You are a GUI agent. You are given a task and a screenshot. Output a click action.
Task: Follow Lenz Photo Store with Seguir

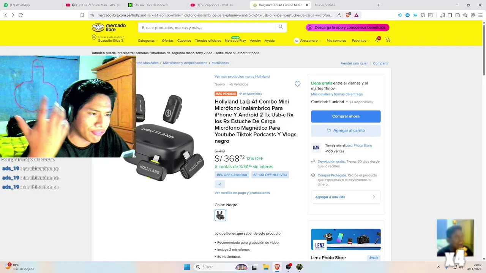[374, 257]
